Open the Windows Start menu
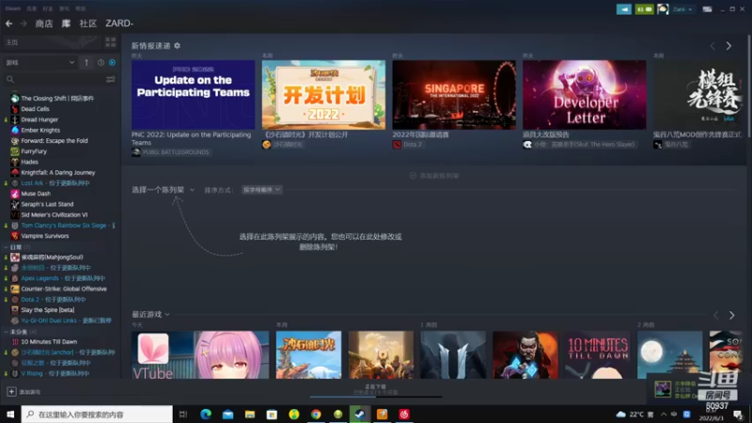752x423 pixels. (10, 414)
